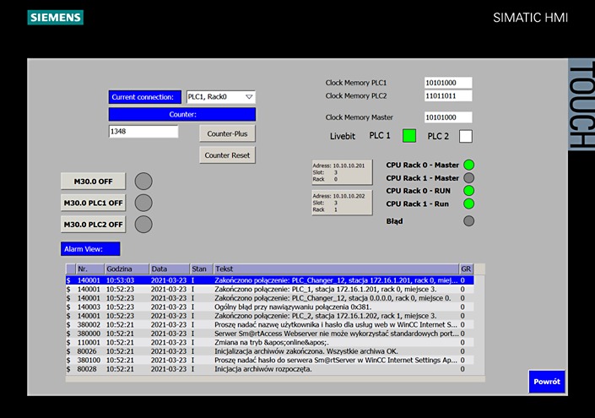Click the lamp beside M30.0 OFF
595x418 pixels.
[144, 181]
